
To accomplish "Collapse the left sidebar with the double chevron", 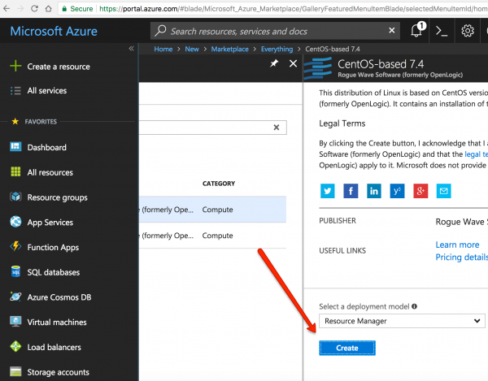I will coord(131,49).
